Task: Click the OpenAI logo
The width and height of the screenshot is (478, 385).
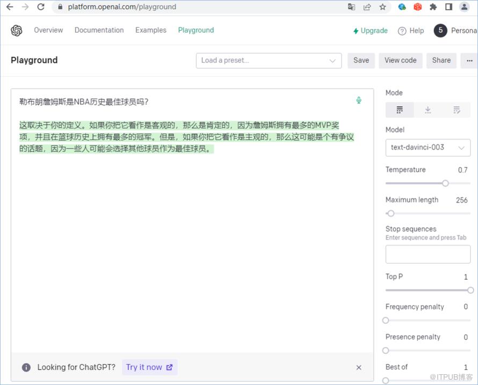Action: pyautogui.click(x=17, y=30)
